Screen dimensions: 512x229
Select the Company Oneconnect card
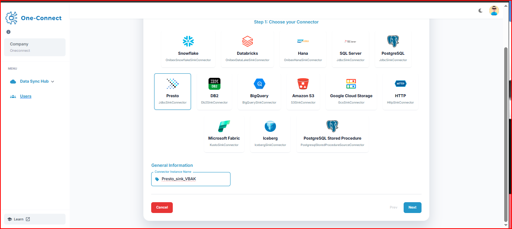(x=35, y=47)
